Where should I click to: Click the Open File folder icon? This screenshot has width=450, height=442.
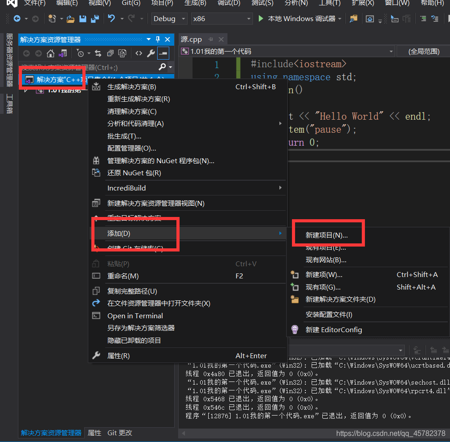tap(70, 19)
